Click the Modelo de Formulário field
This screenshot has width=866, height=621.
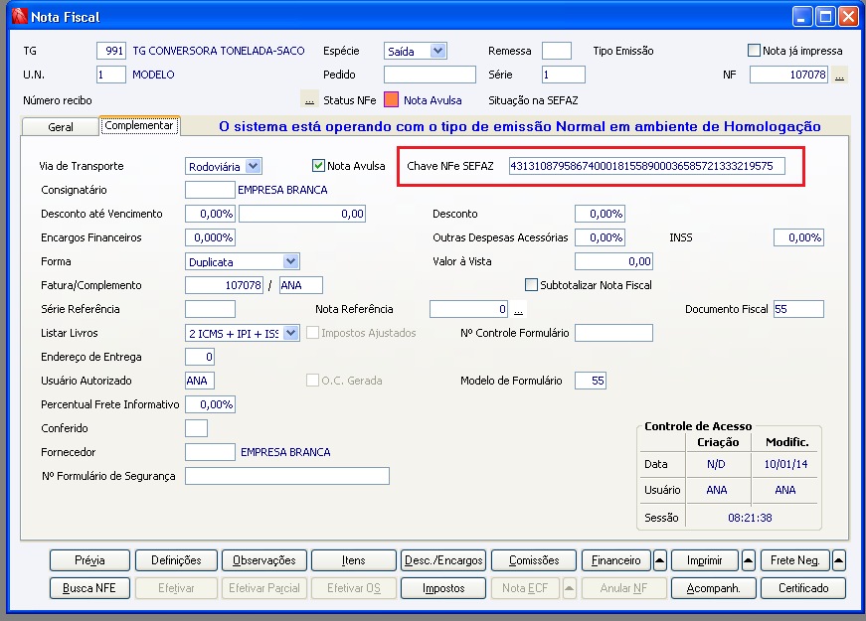pyautogui.click(x=591, y=381)
